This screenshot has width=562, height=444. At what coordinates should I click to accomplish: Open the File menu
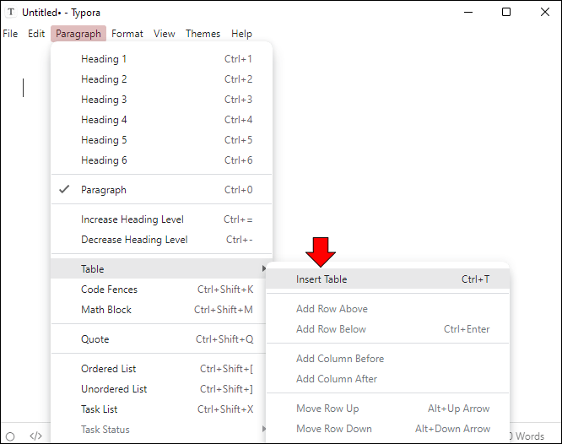point(10,34)
